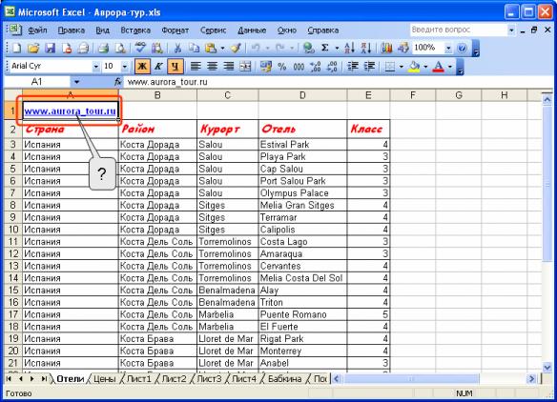Click the Increase Indent icon
The width and height of the screenshot is (557, 402).
pos(369,67)
